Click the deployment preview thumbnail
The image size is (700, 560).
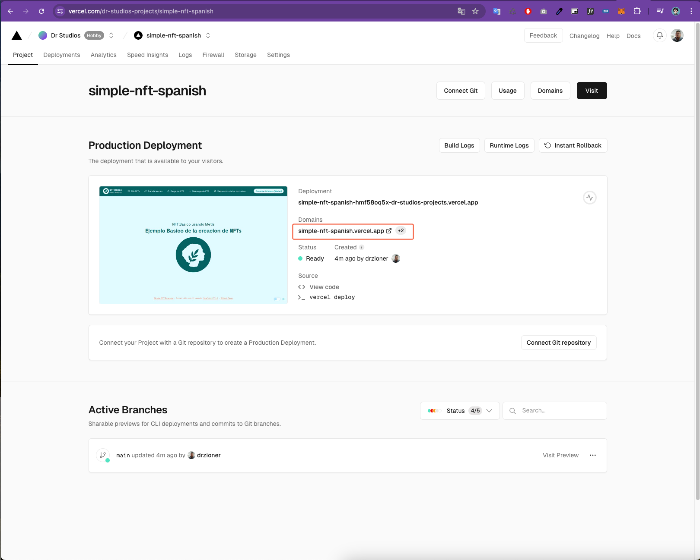[x=193, y=245]
